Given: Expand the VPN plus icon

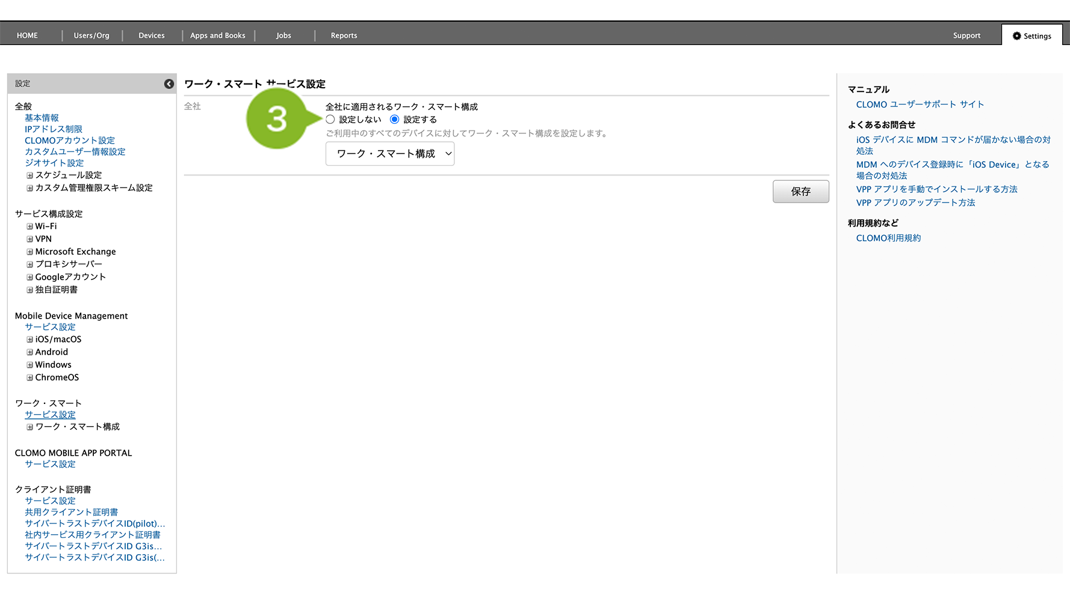Looking at the screenshot, I should [x=29, y=239].
